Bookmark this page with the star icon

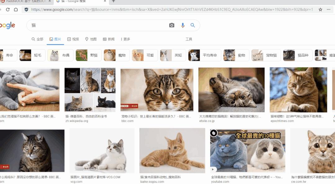[320, 10]
